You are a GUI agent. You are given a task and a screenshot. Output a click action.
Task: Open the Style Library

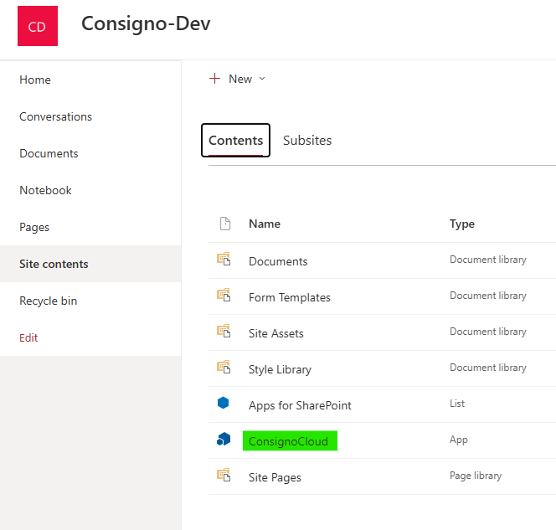click(281, 369)
